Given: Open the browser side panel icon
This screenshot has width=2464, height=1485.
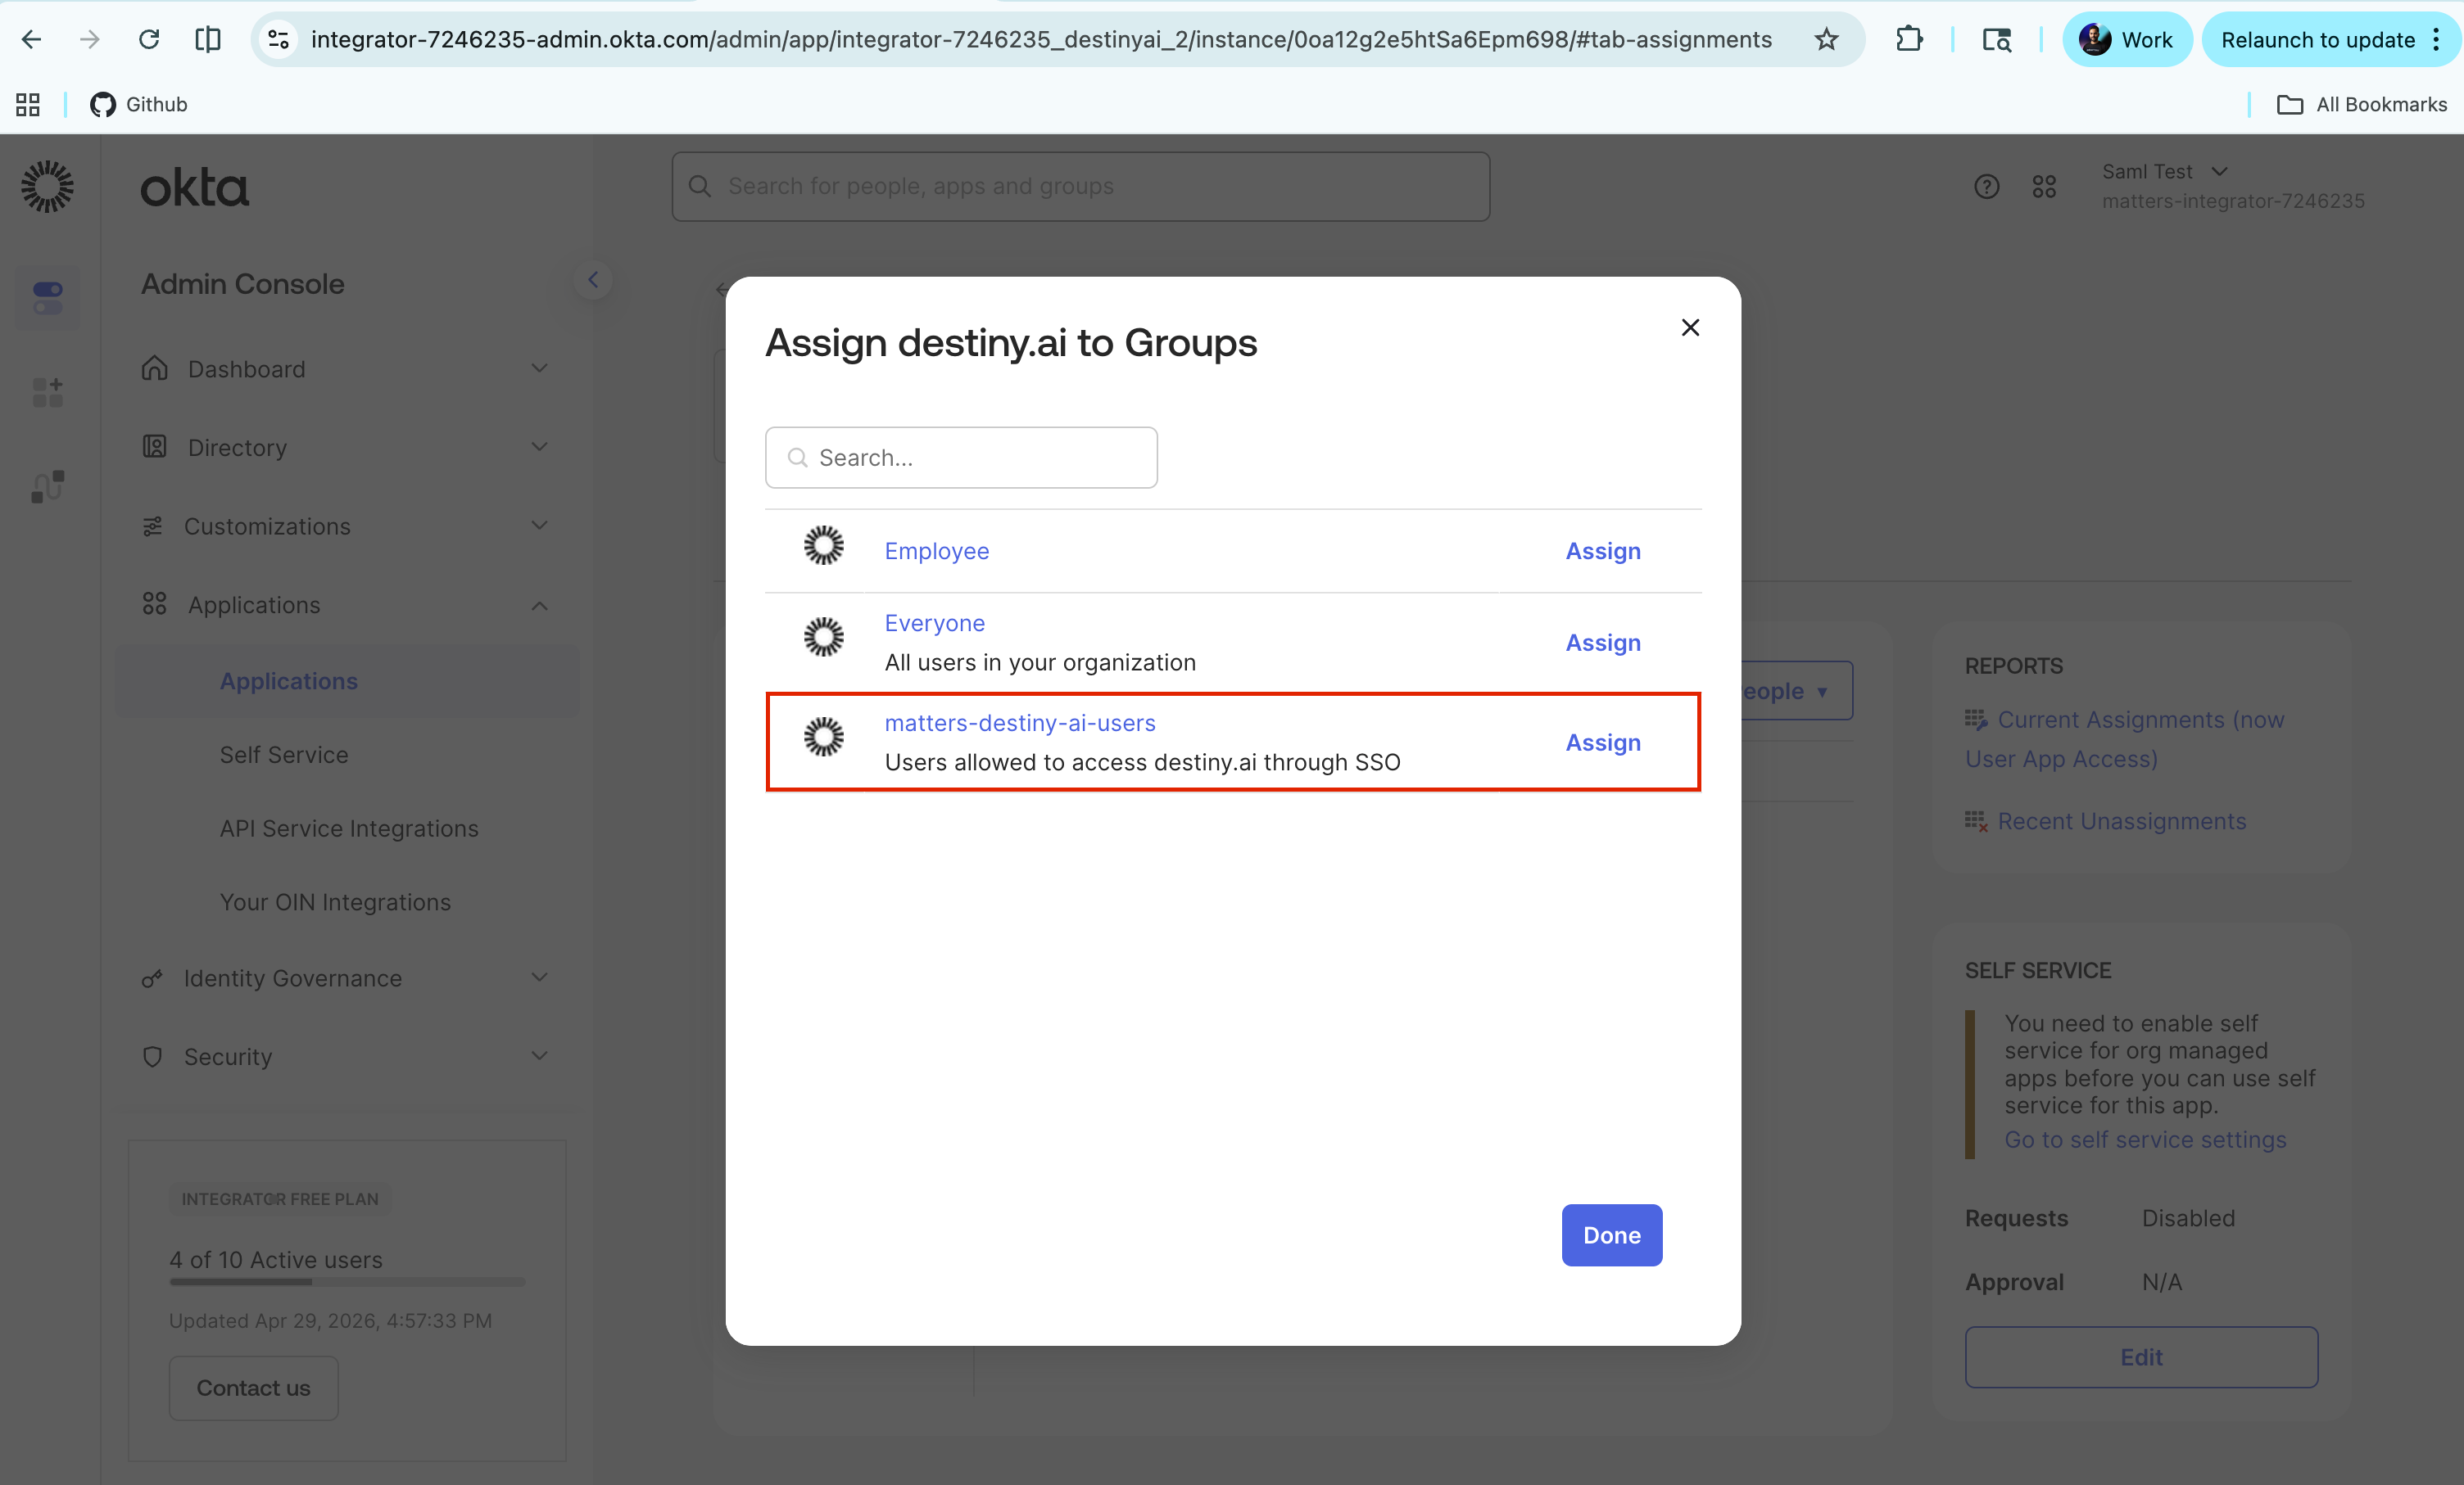Looking at the screenshot, I should pos(208,40).
